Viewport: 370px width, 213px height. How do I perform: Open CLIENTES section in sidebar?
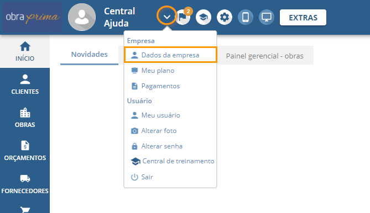[25, 84]
